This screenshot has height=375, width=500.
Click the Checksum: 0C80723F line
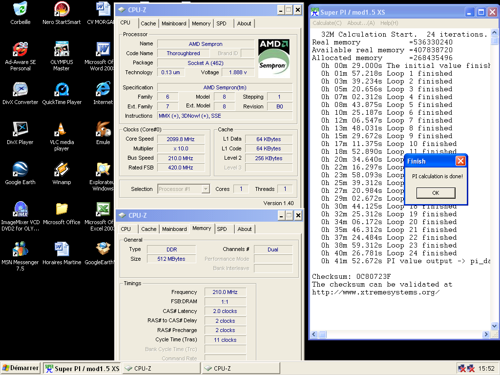(x=351, y=276)
